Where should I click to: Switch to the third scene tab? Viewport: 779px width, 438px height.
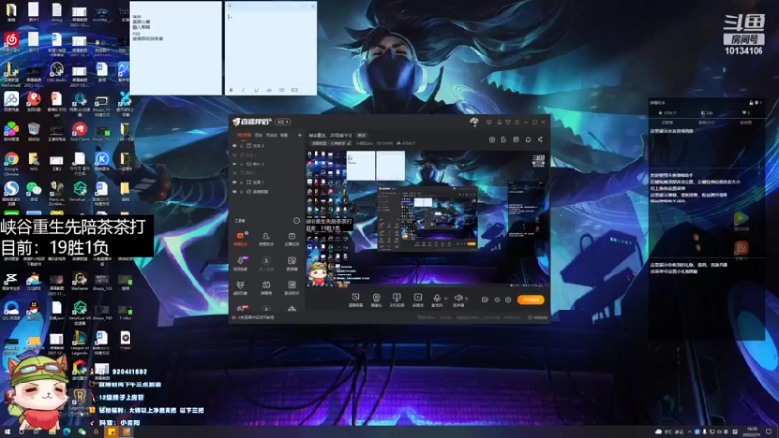pyautogui.click(x=271, y=135)
